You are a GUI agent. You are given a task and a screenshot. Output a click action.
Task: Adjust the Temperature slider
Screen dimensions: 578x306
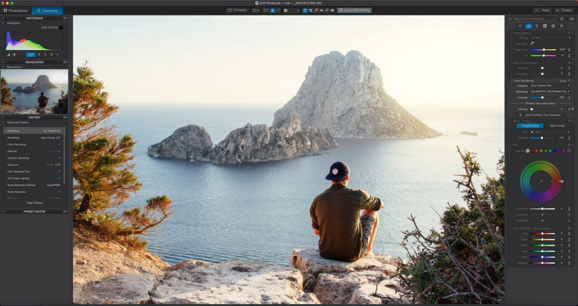[543, 50]
